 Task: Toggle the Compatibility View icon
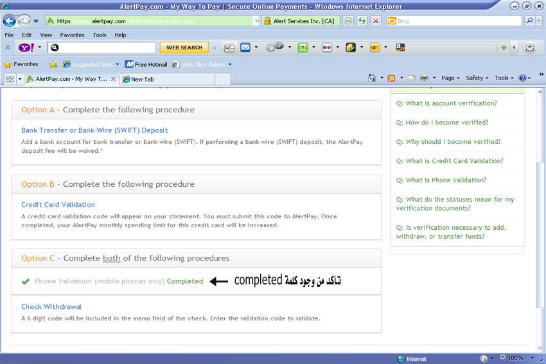pyautogui.click(x=348, y=21)
